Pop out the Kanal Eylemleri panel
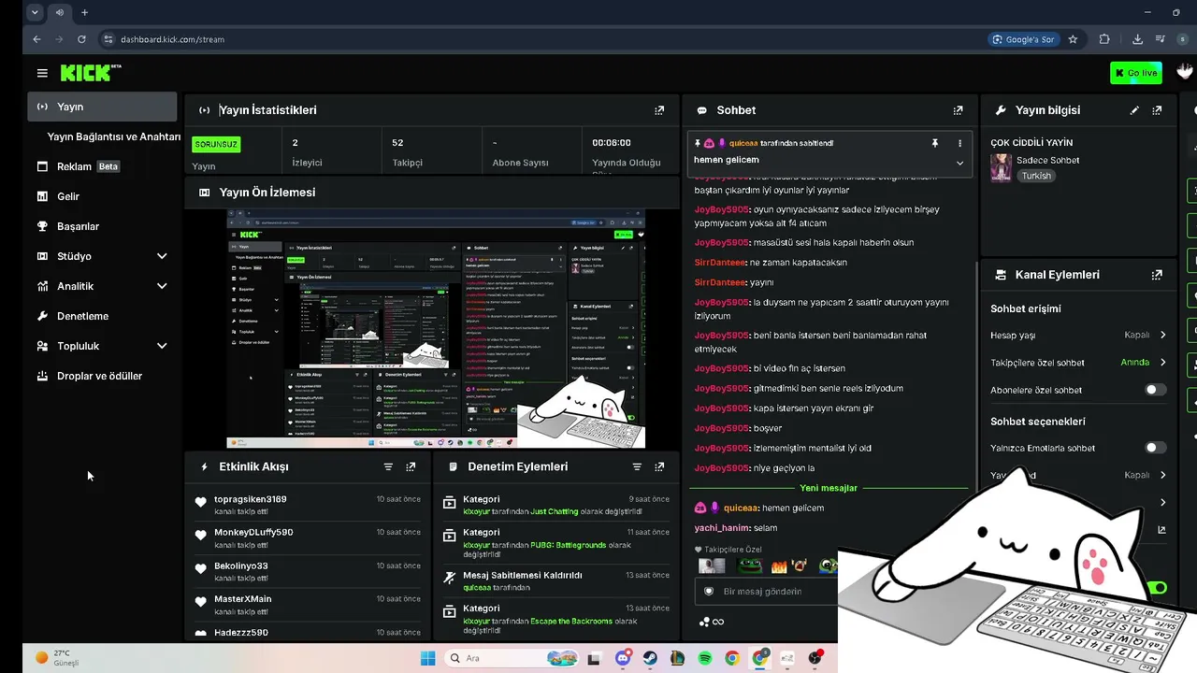 (x=1157, y=275)
